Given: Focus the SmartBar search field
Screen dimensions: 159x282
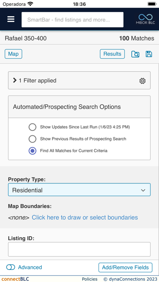Looking at the screenshot, I should pos(73,19).
